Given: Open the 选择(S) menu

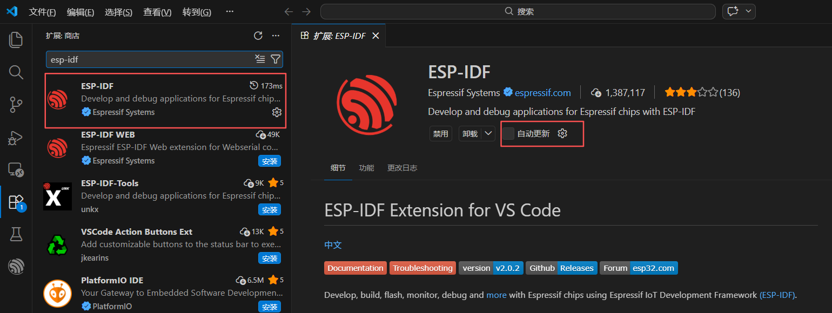Looking at the screenshot, I should pos(118,12).
